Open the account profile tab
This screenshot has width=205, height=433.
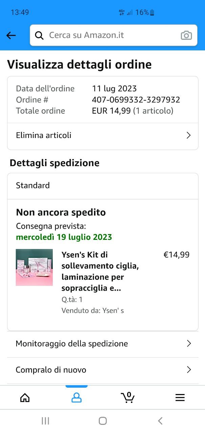pyautogui.click(x=76, y=397)
